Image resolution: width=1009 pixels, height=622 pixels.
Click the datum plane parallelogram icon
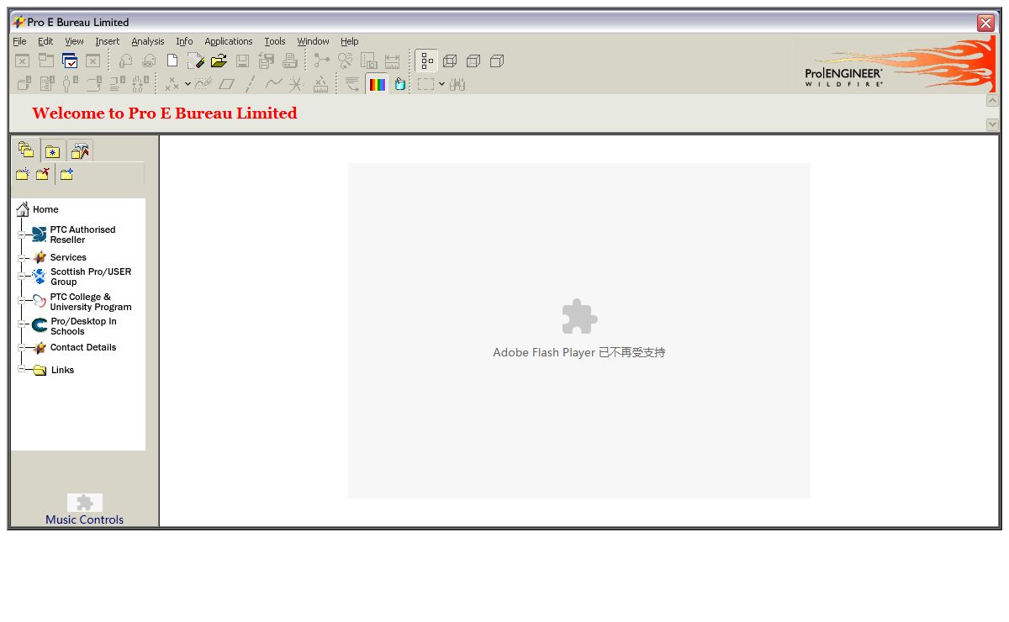[x=226, y=84]
